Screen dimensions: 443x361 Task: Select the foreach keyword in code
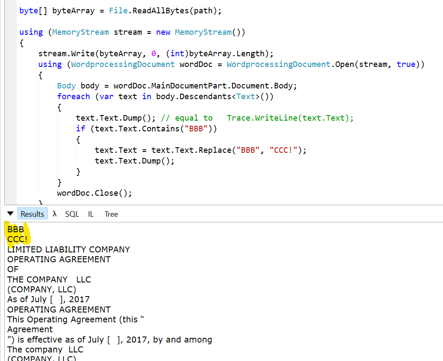point(73,96)
